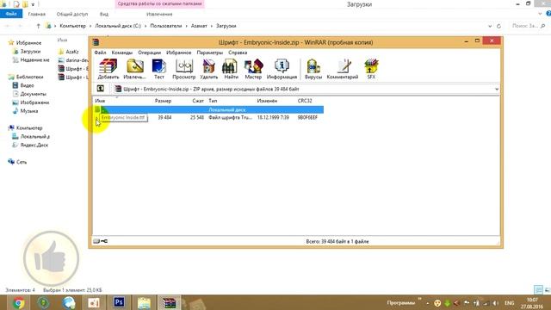Open the Избранное menu in WinRAR
Image resolution: width=551 pixels, height=310 pixels.
178,53
